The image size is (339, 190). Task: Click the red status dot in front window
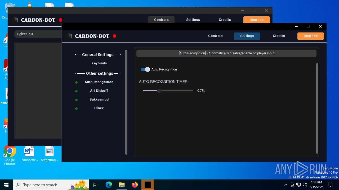click(x=114, y=36)
